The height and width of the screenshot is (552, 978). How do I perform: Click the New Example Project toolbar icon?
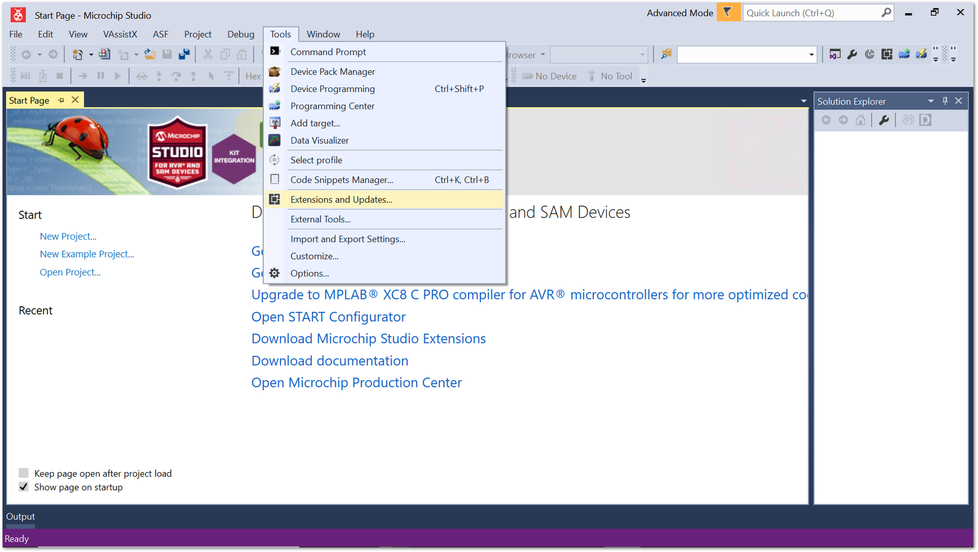click(x=104, y=54)
